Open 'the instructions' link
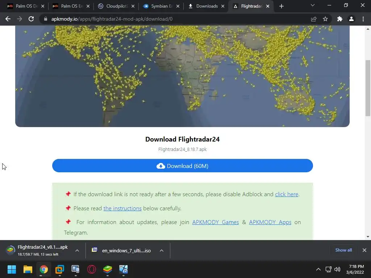This screenshot has height=278, width=371. (122, 208)
